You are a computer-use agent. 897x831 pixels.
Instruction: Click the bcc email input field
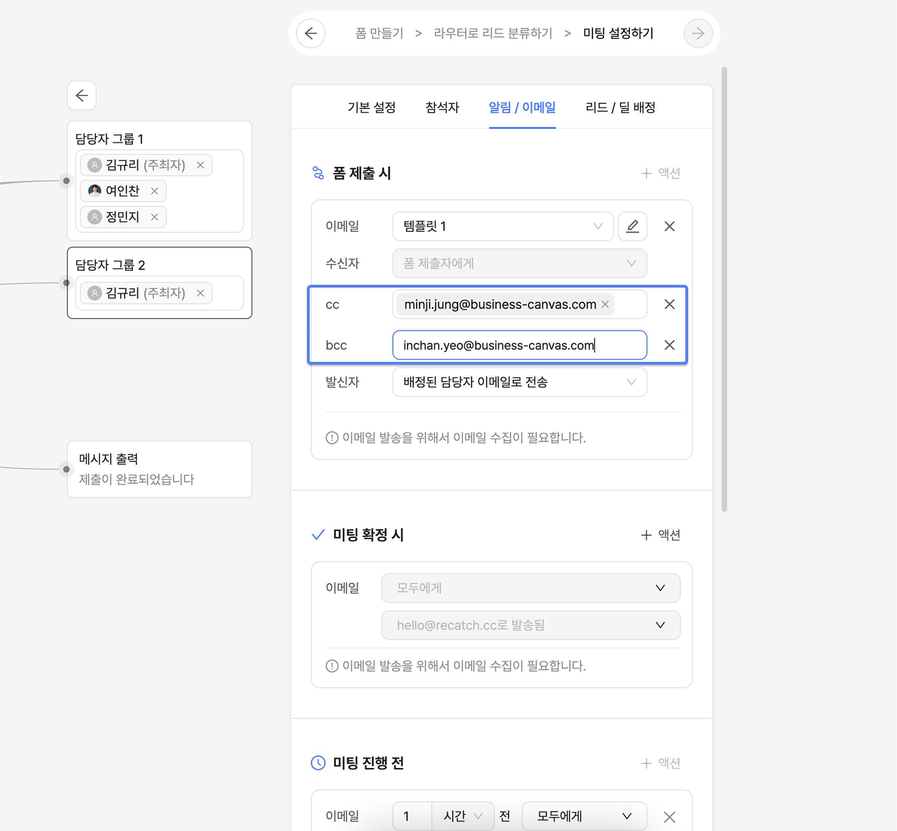(x=519, y=345)
